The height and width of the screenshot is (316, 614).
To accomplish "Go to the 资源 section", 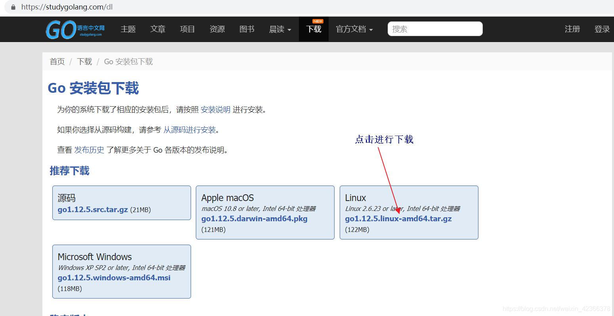I will click(217, 29).
